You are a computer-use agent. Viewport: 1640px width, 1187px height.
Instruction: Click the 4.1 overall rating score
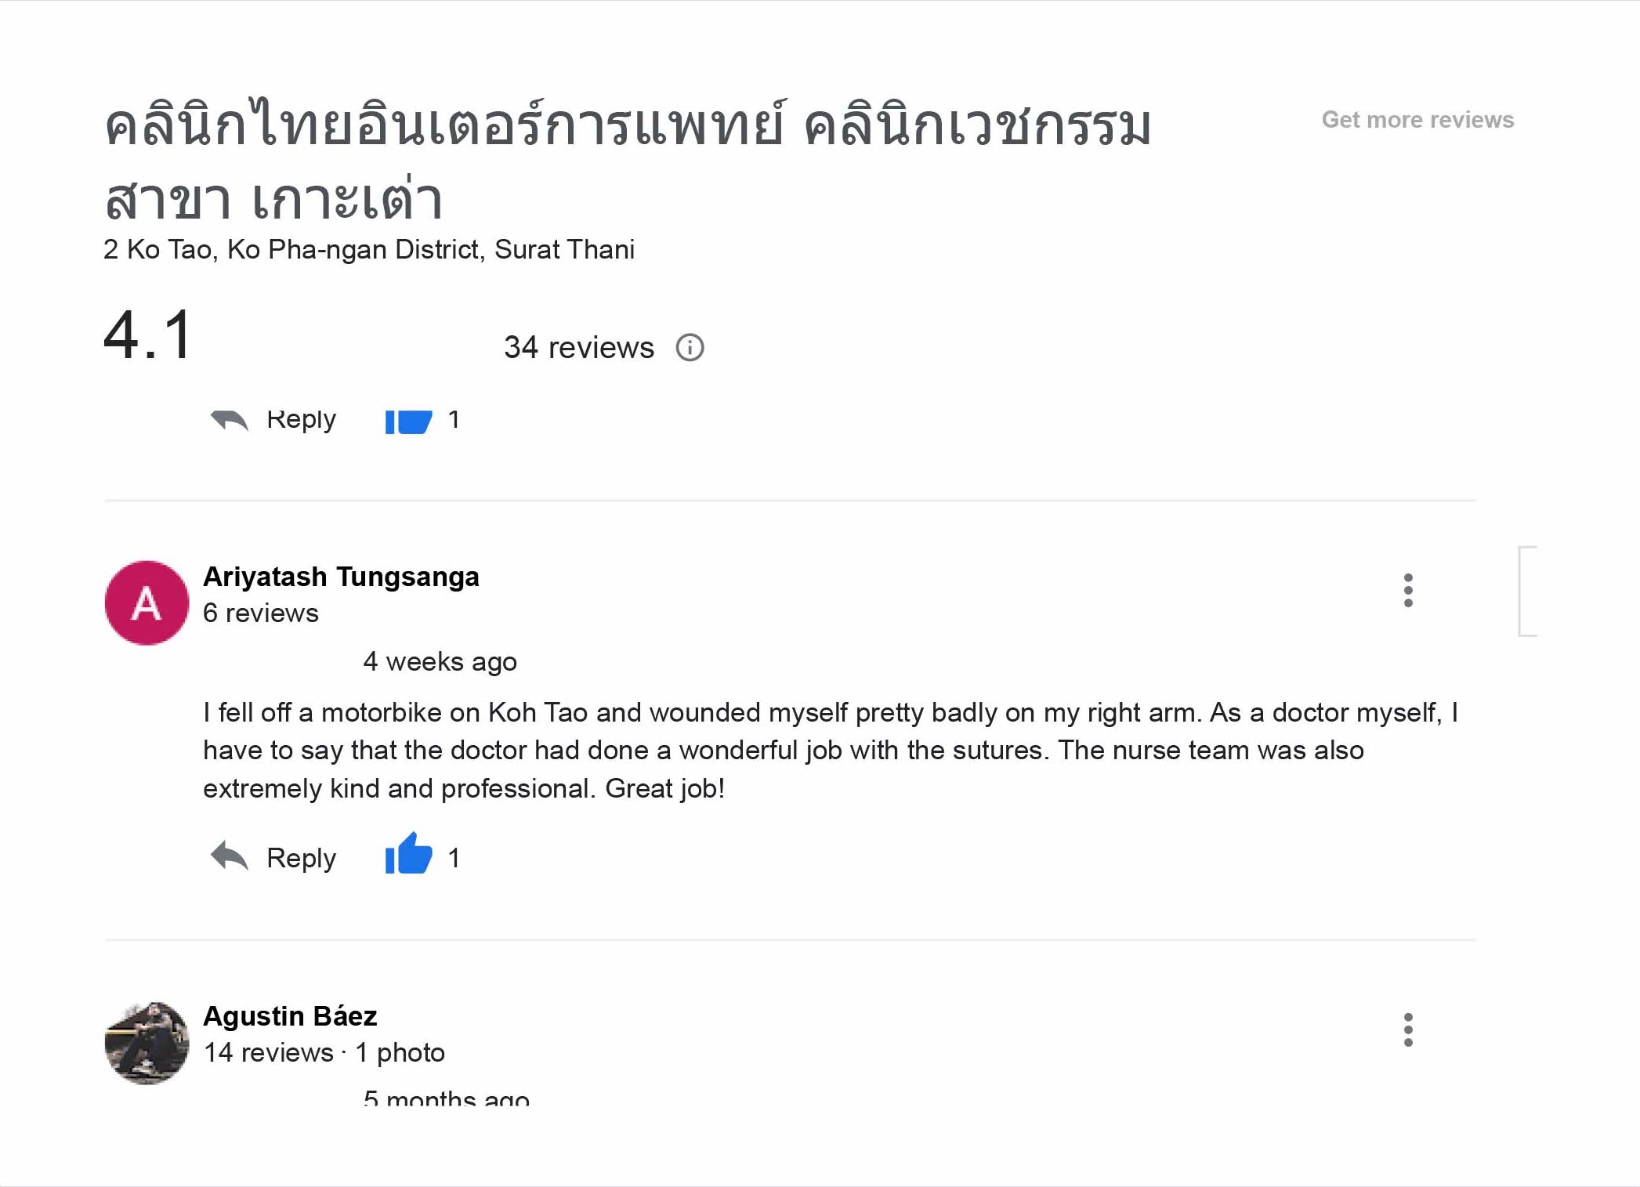[x=148, y=335]
